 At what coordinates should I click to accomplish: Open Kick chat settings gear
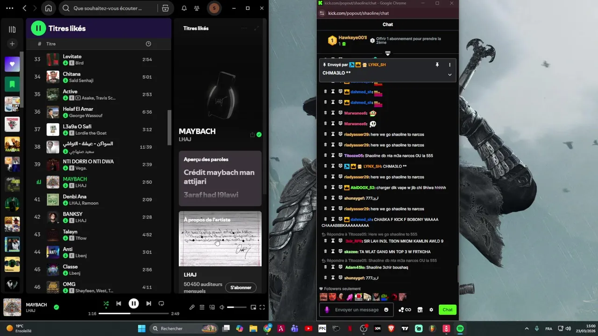tap(431, 310)
